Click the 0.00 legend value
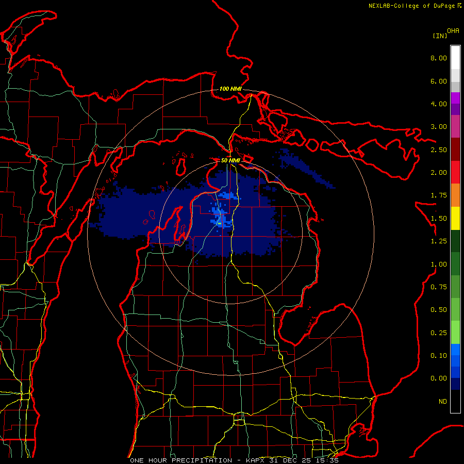464x464 pixels. (439, 378)
